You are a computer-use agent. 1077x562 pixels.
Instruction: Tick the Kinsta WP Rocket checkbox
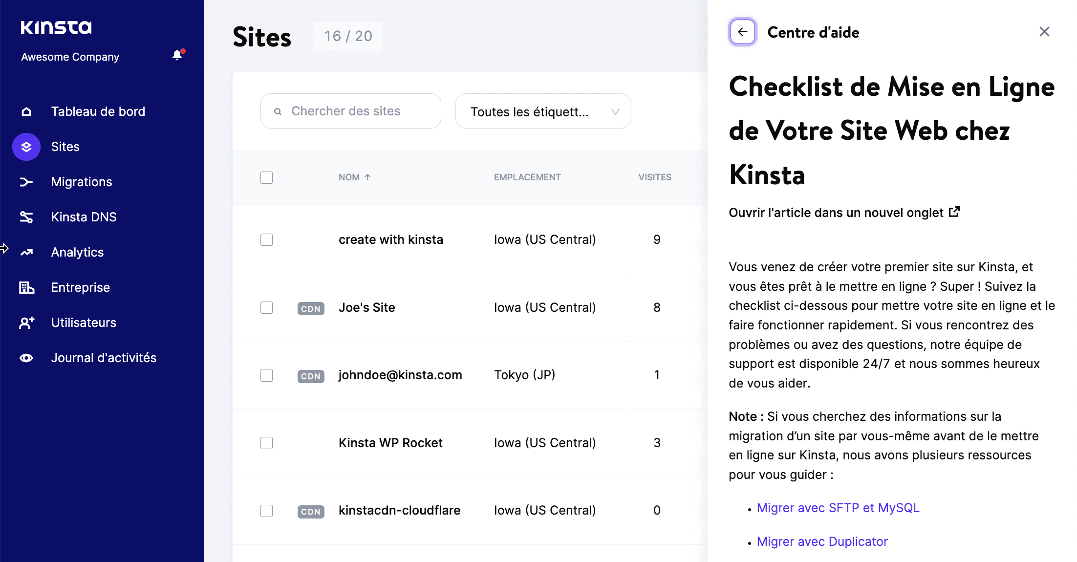pyautogui.click(x=266, y=443)
